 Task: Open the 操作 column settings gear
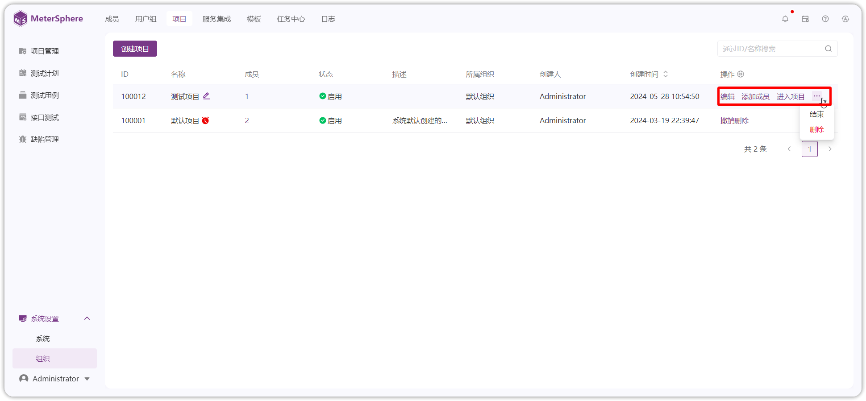click(741, 74)
